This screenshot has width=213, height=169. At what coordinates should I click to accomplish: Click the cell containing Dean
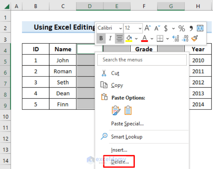point(63,93)
